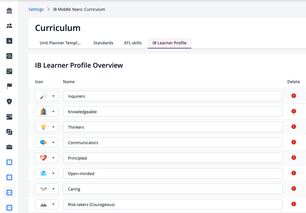
Task: Expand the Communicators icon picker
Action: coord(47,142)
